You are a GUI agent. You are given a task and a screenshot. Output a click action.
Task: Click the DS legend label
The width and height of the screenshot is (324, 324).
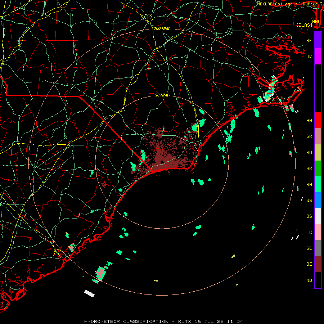pos(309,216)
